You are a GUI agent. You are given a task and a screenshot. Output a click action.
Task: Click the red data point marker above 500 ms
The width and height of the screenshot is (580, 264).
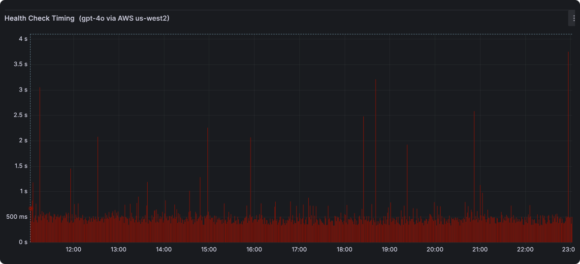[31, 208]
